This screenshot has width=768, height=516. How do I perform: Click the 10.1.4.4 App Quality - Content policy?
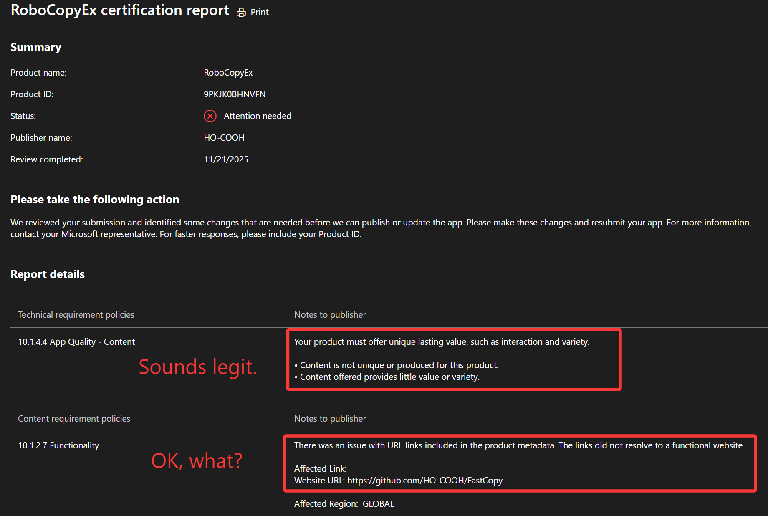tap(76, 341)
